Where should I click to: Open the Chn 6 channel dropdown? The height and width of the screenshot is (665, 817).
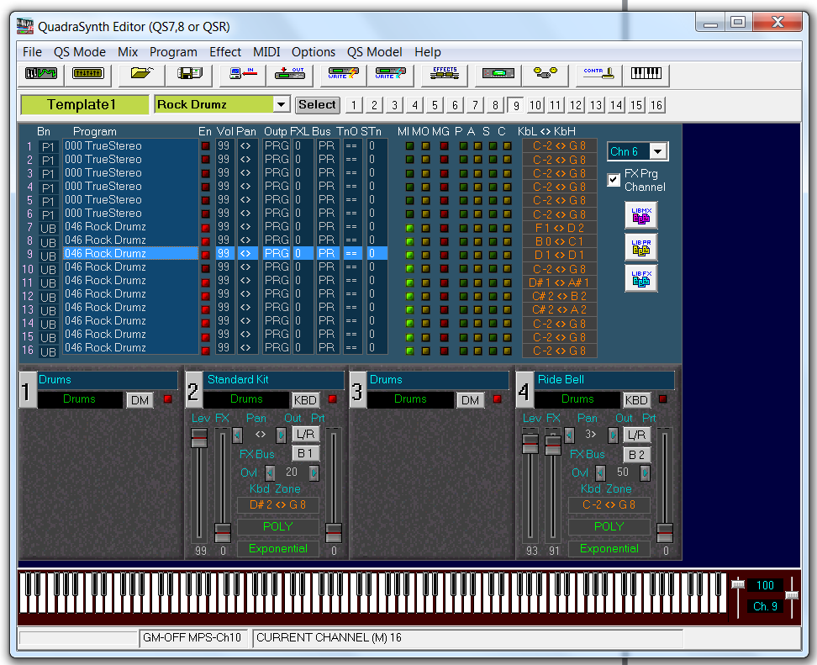(659, 151)
